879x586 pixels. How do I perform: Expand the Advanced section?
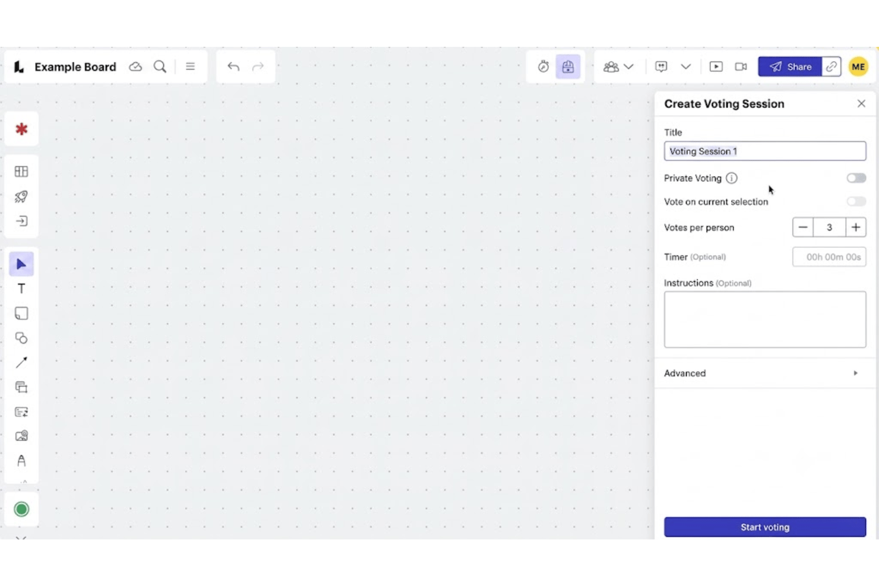[x=765, y=373]
